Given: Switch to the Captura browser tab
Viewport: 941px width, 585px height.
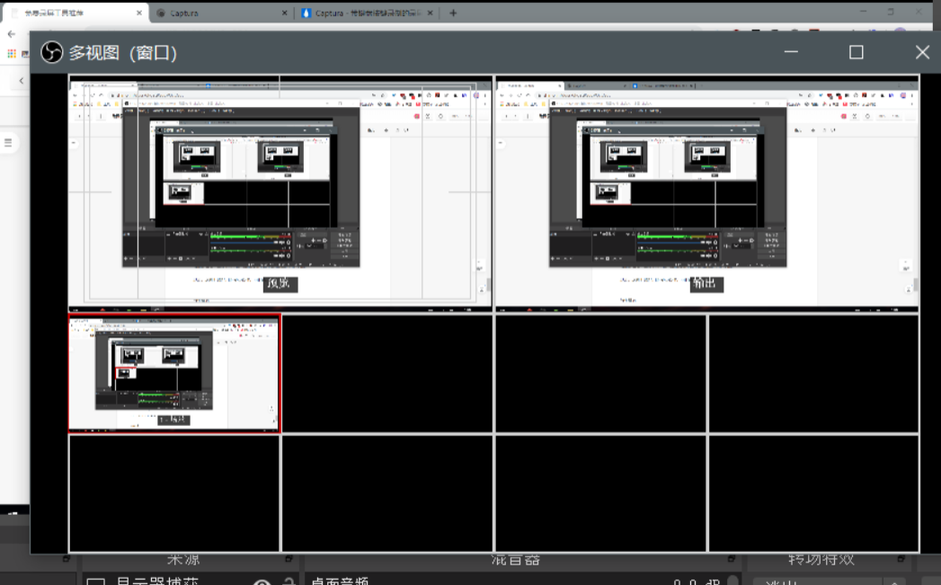Looking at the screenshot, I should [216, 13].
